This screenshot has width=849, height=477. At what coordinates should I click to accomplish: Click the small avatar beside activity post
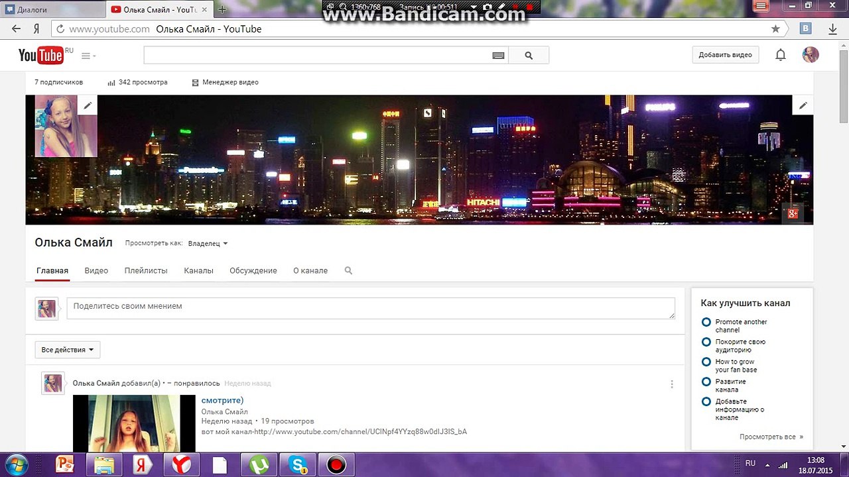(53, 384)
